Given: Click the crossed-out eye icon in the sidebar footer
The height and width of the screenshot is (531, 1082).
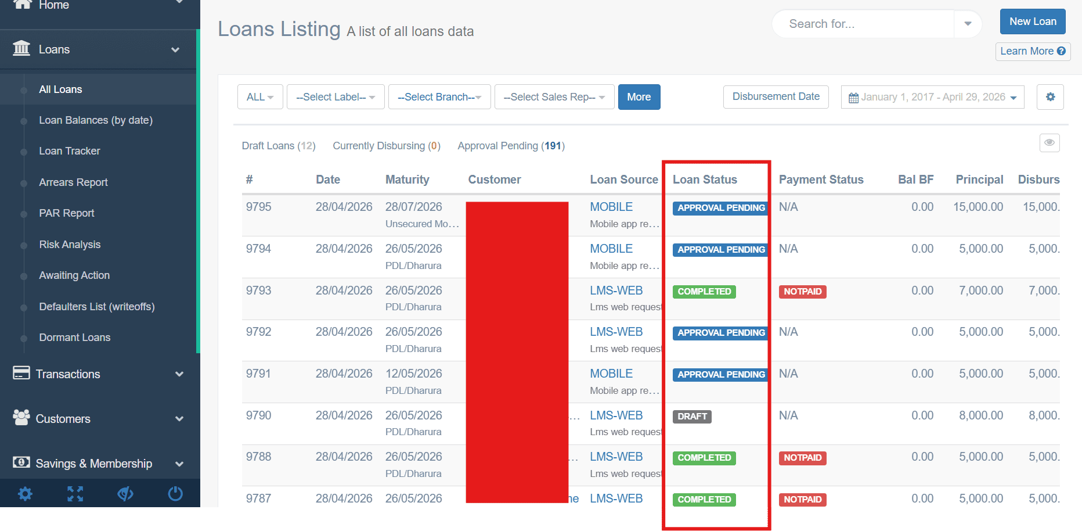Looking at the screenshot, I should click(x=125, y=494).
